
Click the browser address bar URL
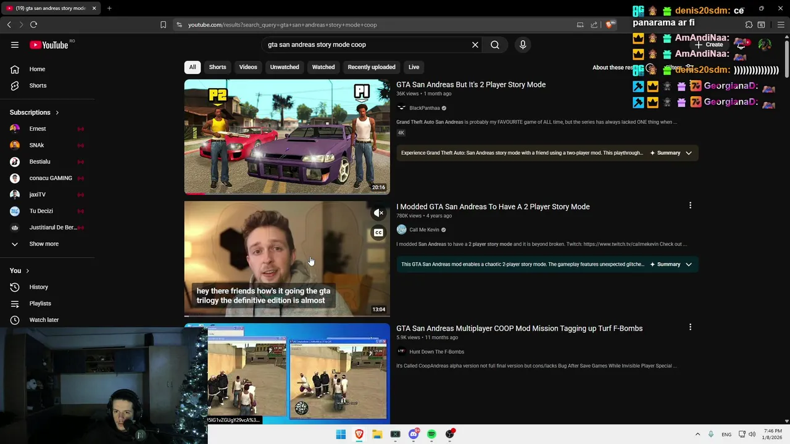point(283,25)
